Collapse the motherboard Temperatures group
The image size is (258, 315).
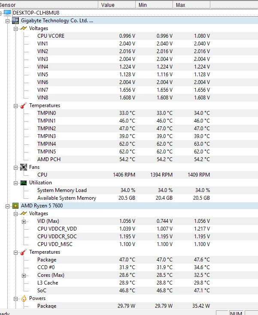tap(15, 106)
